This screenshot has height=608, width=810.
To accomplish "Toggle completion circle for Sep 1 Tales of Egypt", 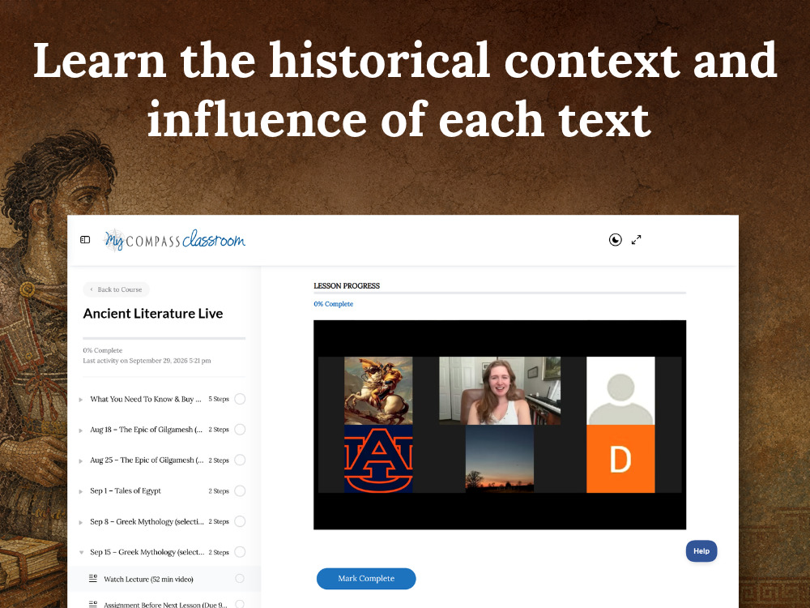I will click(x=240, y=490).
